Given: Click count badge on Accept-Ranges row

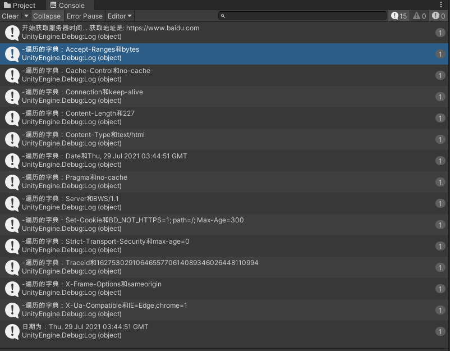Looking at the screenshot, I should click(440, 54).
